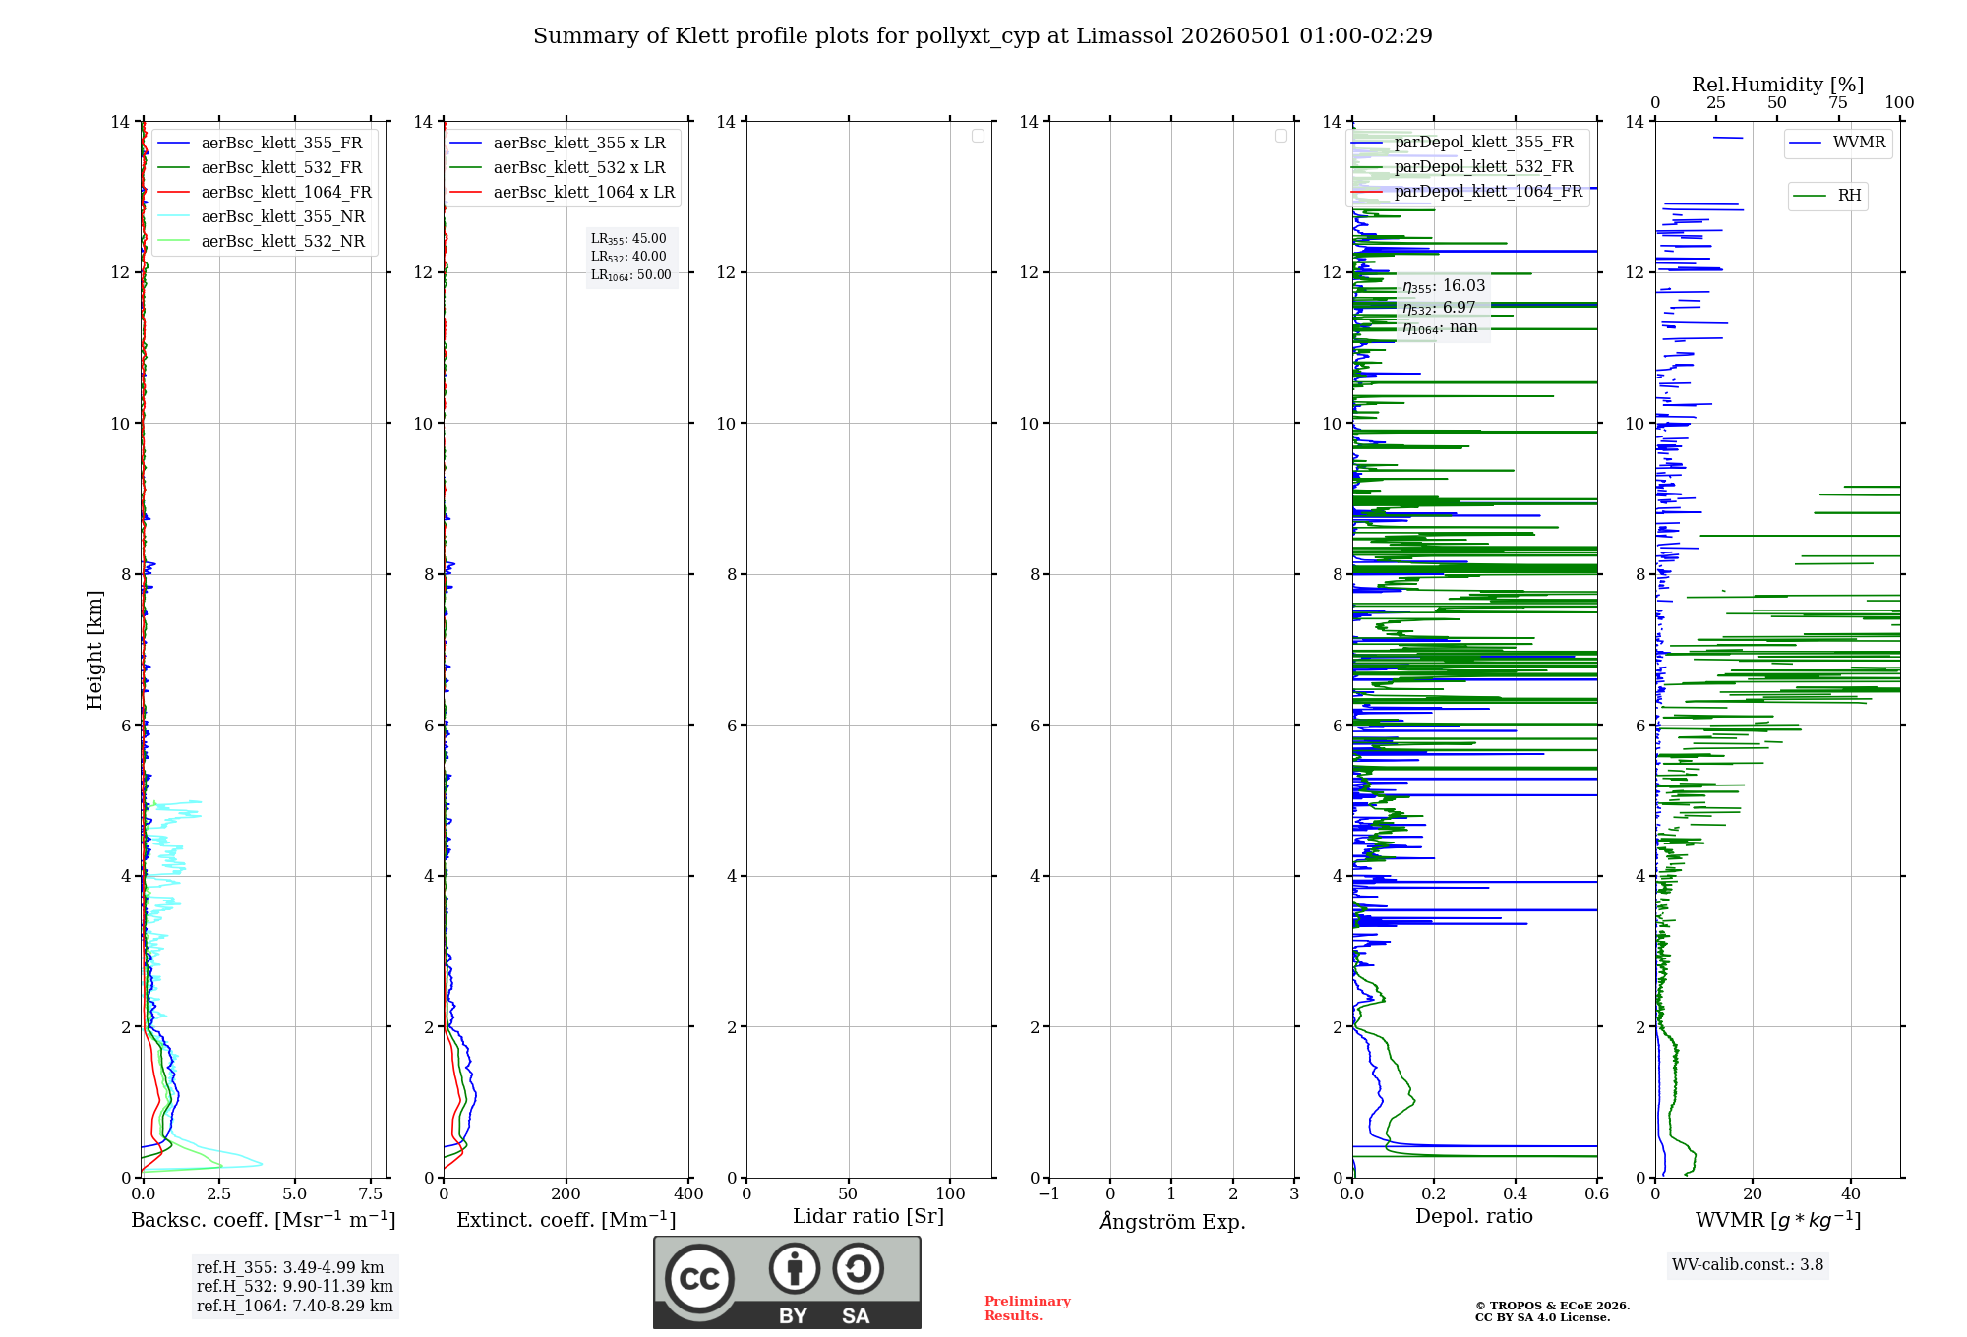Click the SA share-alike circular arrow icon
1967x1337 pixels.
[858, 1268]
